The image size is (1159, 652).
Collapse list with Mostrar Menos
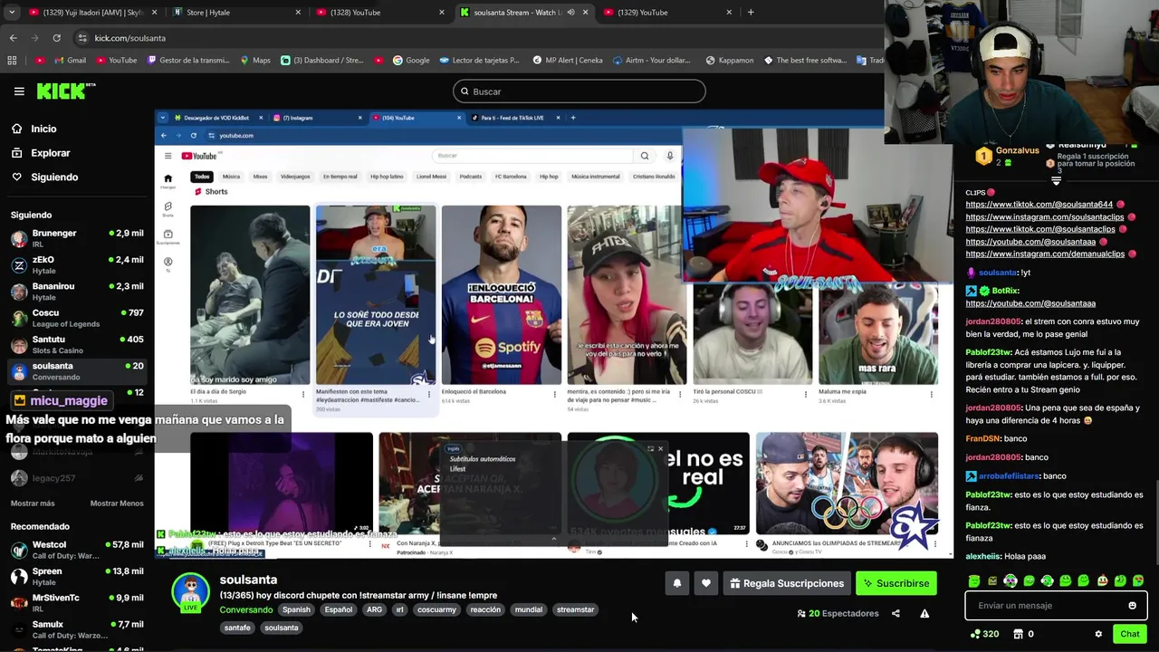[x=117, y=503]
